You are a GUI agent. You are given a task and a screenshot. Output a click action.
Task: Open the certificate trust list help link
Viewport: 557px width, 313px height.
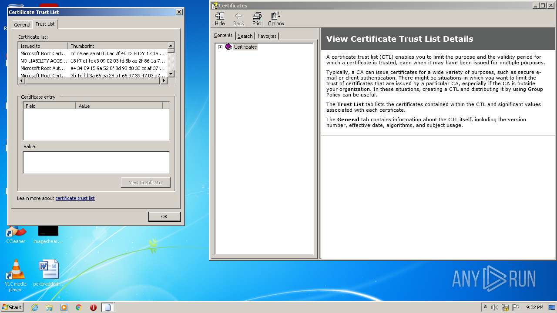[75, 198]
